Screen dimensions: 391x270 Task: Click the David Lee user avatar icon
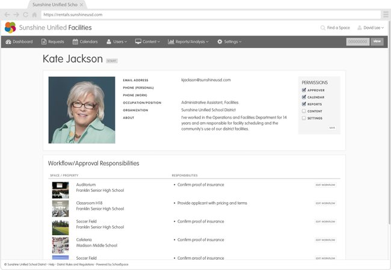(359, 28)
